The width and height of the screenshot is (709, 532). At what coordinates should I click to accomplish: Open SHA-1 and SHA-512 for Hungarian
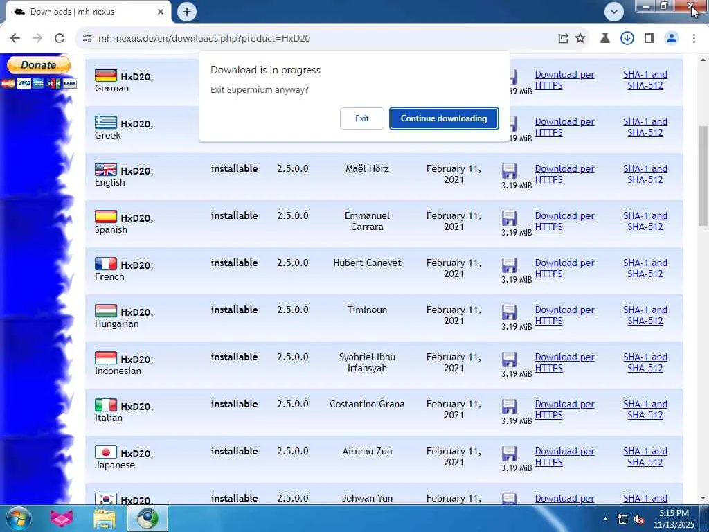pyautogui.click(x=645, y=315)
